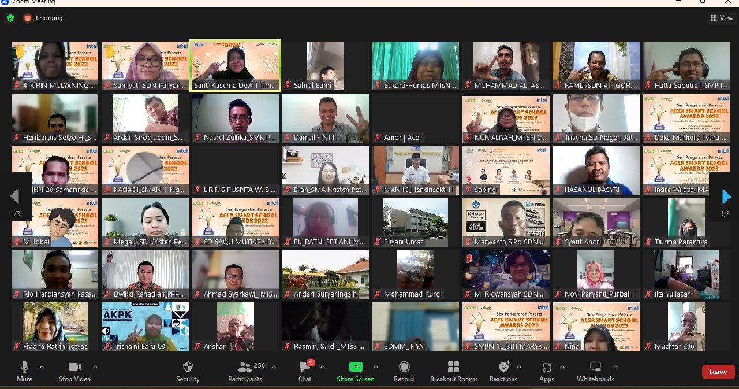Click Syarif Ancri name label

point(584,242)
